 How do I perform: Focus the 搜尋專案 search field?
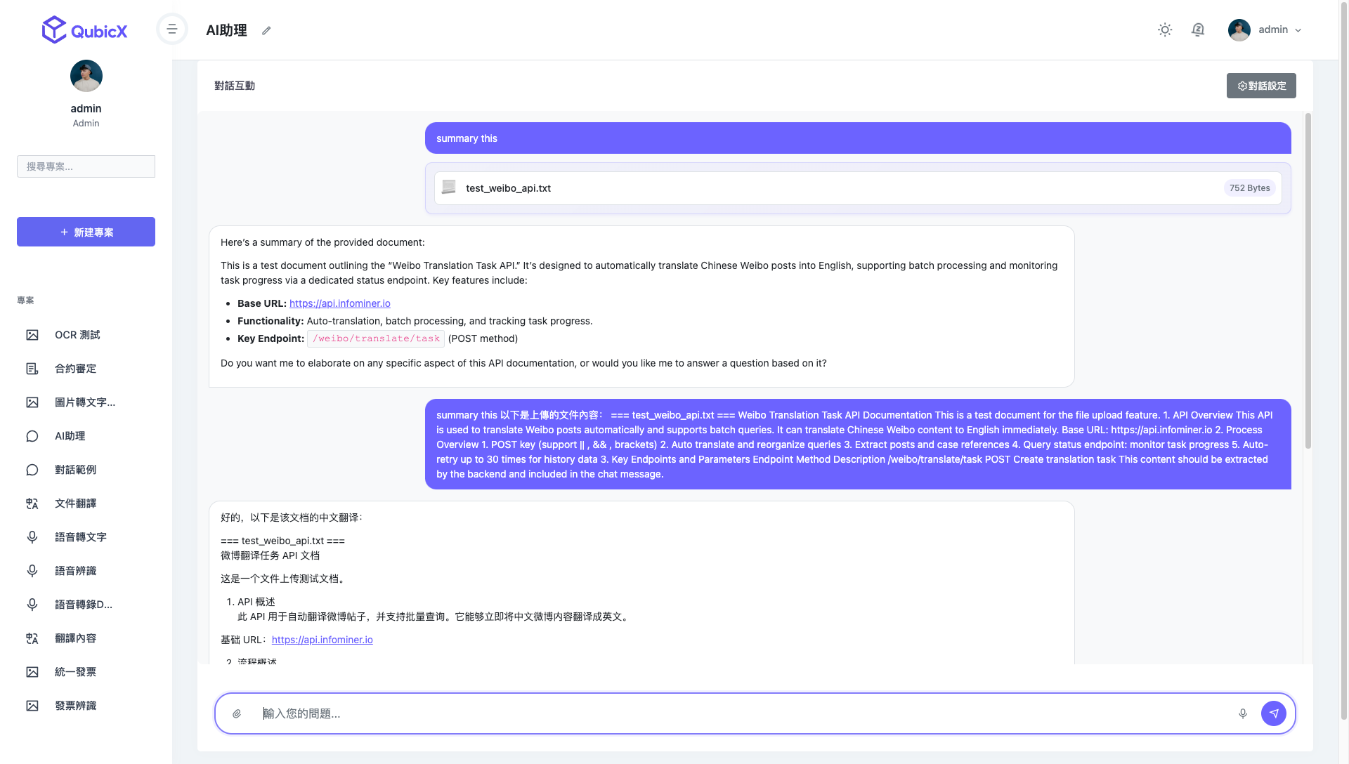click(86, 166)
